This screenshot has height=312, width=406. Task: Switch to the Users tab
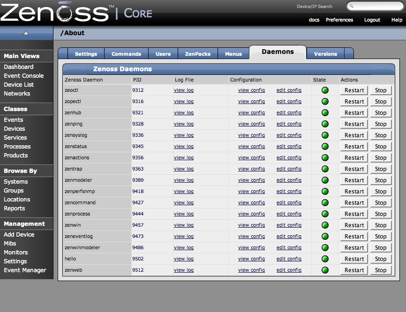click(163, 54)
